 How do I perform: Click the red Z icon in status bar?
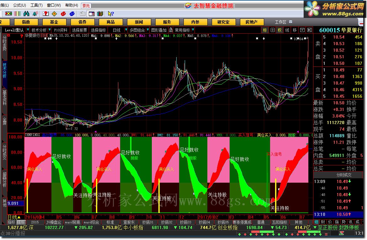coord(342,233)
